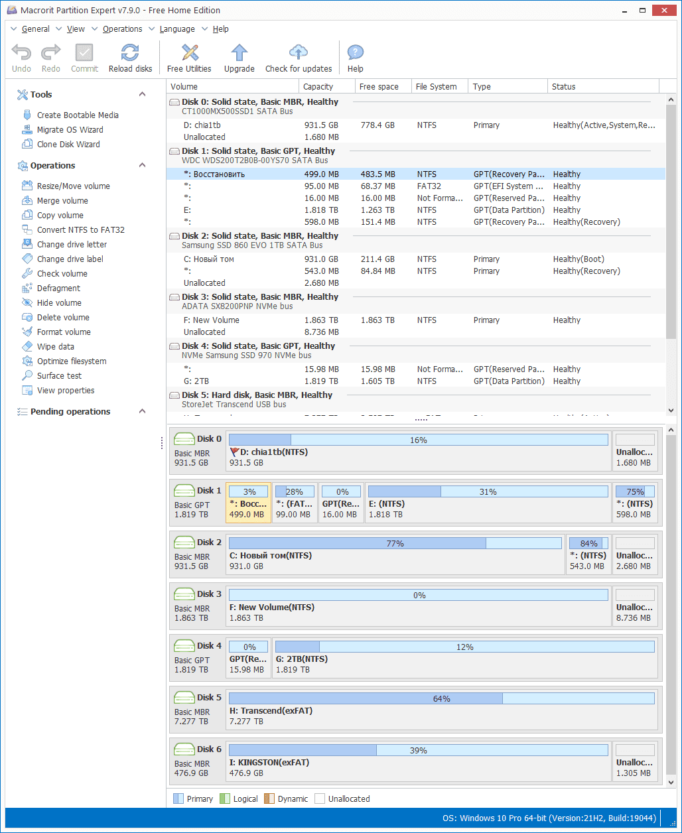Sort by the File System column header
The height and width of the screenshot is (833, 682).
coord(440,86)
